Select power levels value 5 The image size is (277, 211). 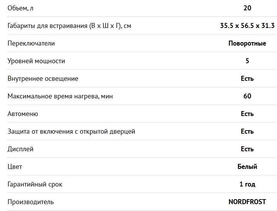point(247,61)
